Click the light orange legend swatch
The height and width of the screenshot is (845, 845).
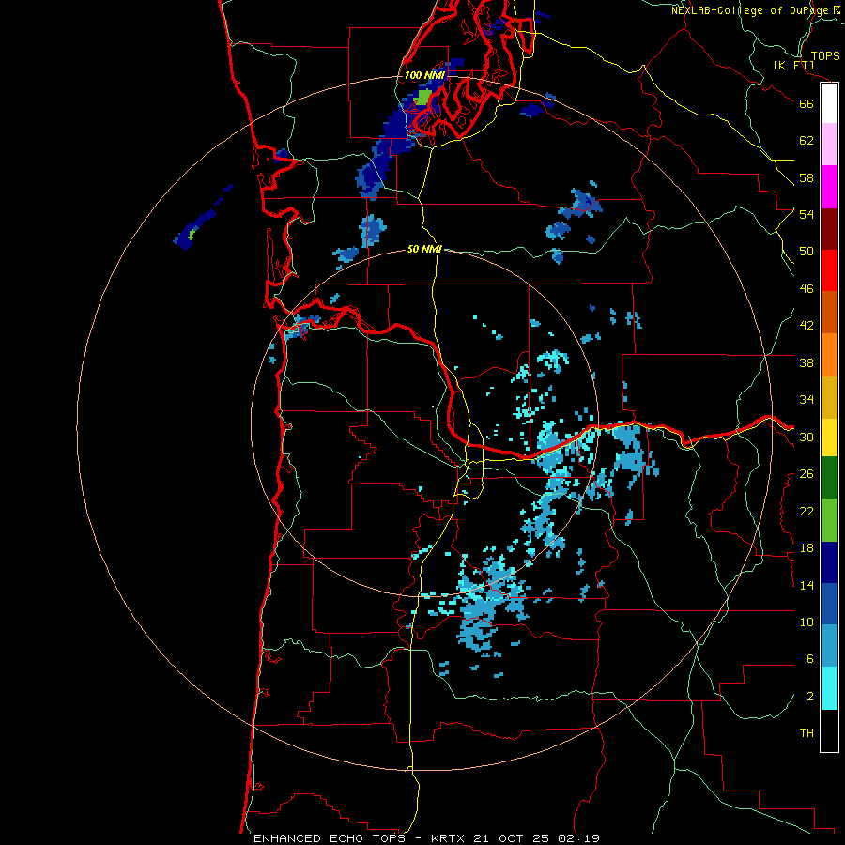tap(829, 355)
